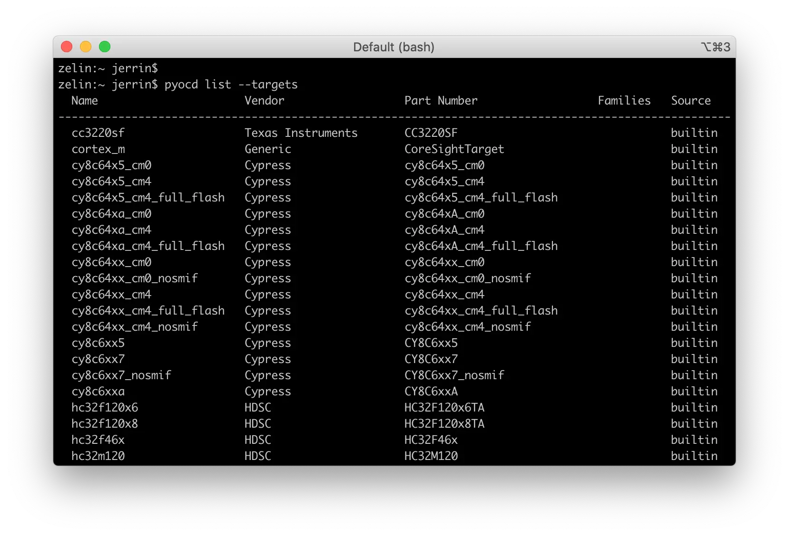Click the 'Part Number' column header

(x=441, y=101)
